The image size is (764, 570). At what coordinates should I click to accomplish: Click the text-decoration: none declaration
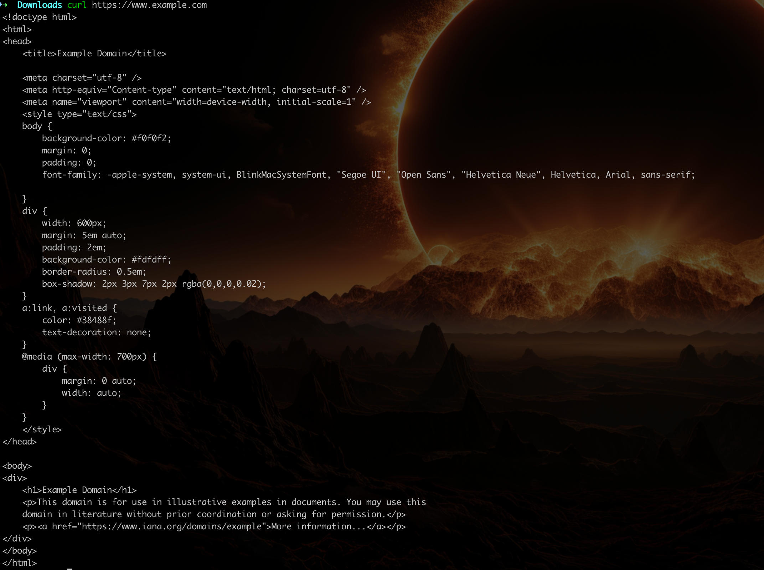click(x=96, y=332)
